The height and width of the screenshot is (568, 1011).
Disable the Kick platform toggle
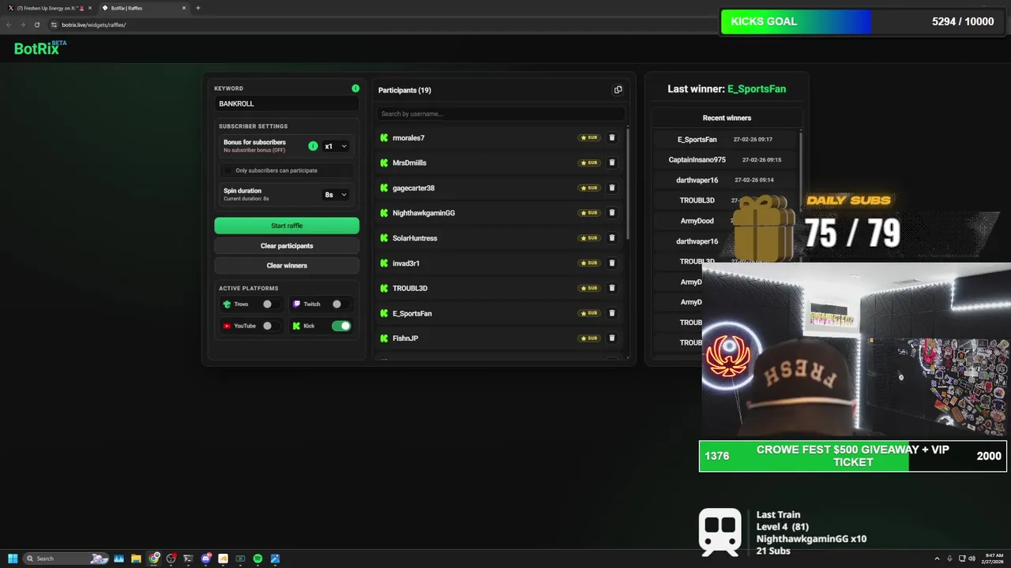coord(341,326)
